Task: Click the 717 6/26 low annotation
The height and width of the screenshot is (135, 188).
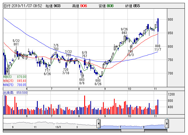Action: click(x=47, y=72)
